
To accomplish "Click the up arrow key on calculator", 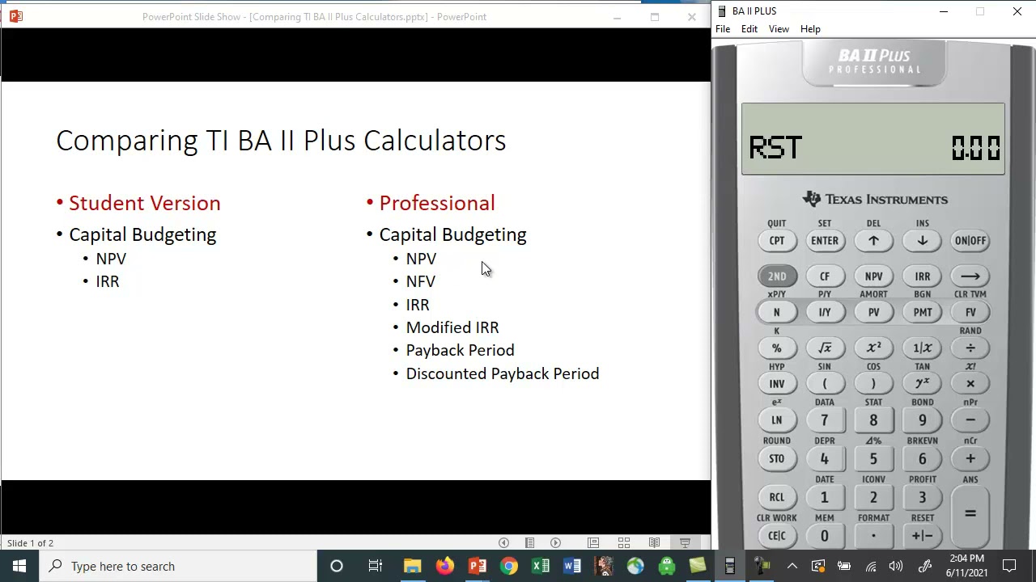I will (873, 241).
